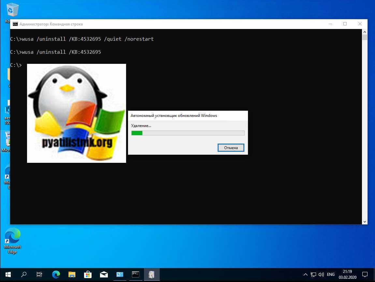Open network status tray icon
The height and width of the screenshot is (282, 375).
point(313,274)
